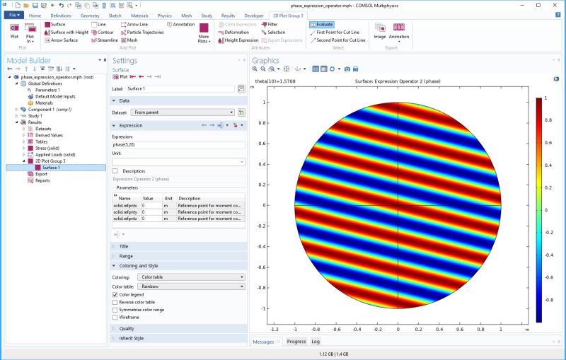Print the Graphics window
The height and width of the screenshot is (360, 566).
(x=356, y=69)
